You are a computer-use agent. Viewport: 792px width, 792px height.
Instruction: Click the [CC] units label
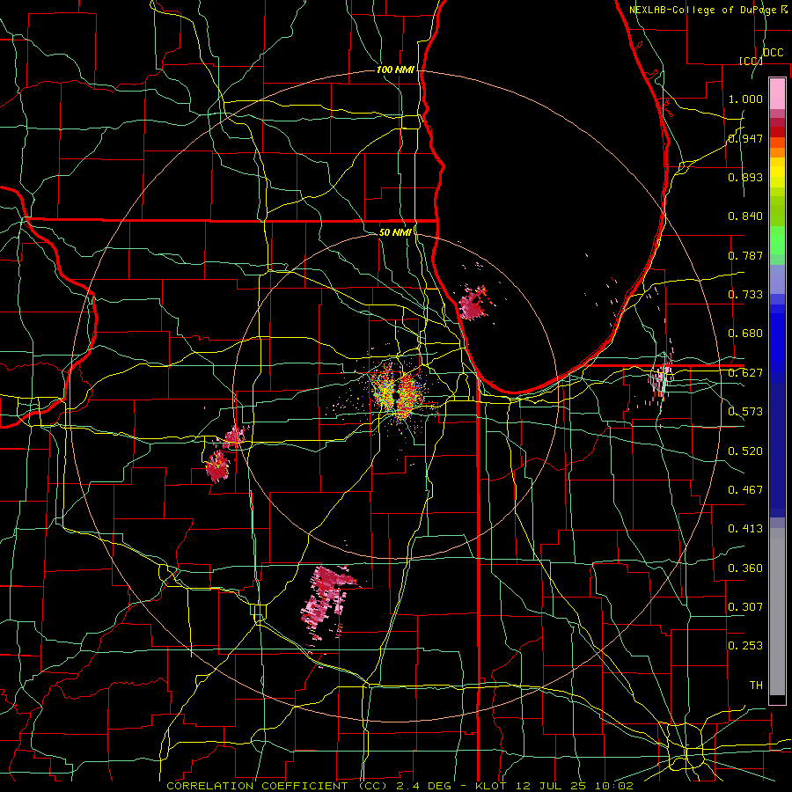coord(751,61)
